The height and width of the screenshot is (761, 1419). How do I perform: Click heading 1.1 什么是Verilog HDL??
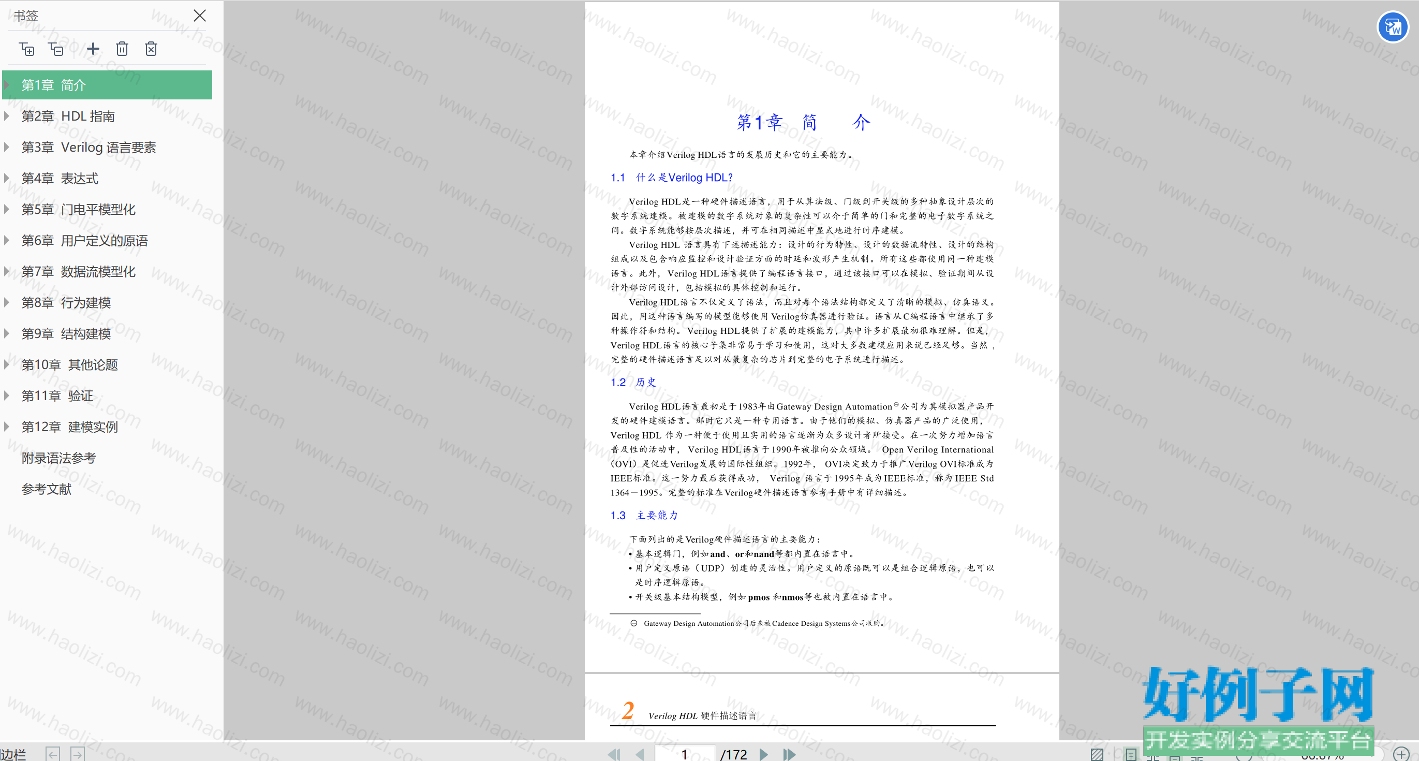pos(672,178)
